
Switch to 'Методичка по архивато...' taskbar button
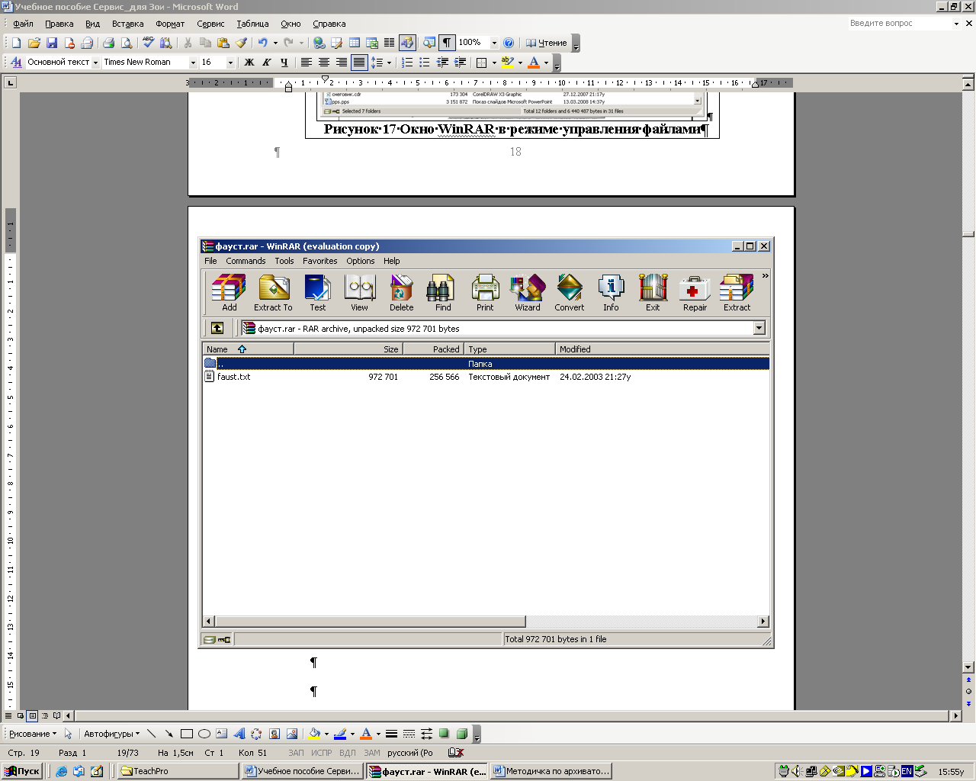[x=551, y=771]
